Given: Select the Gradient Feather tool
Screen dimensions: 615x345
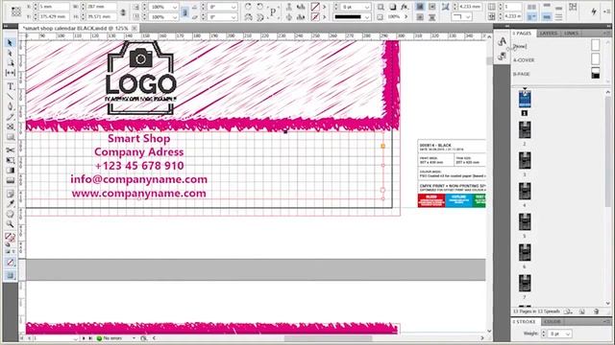Looking at the screenshot, I should pos(11,180).
